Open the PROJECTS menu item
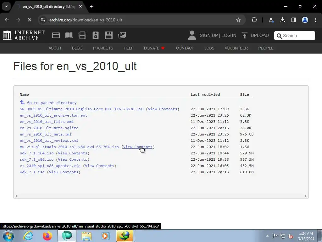322x242 pixels. pyautogui.click(x=103, y=48)
